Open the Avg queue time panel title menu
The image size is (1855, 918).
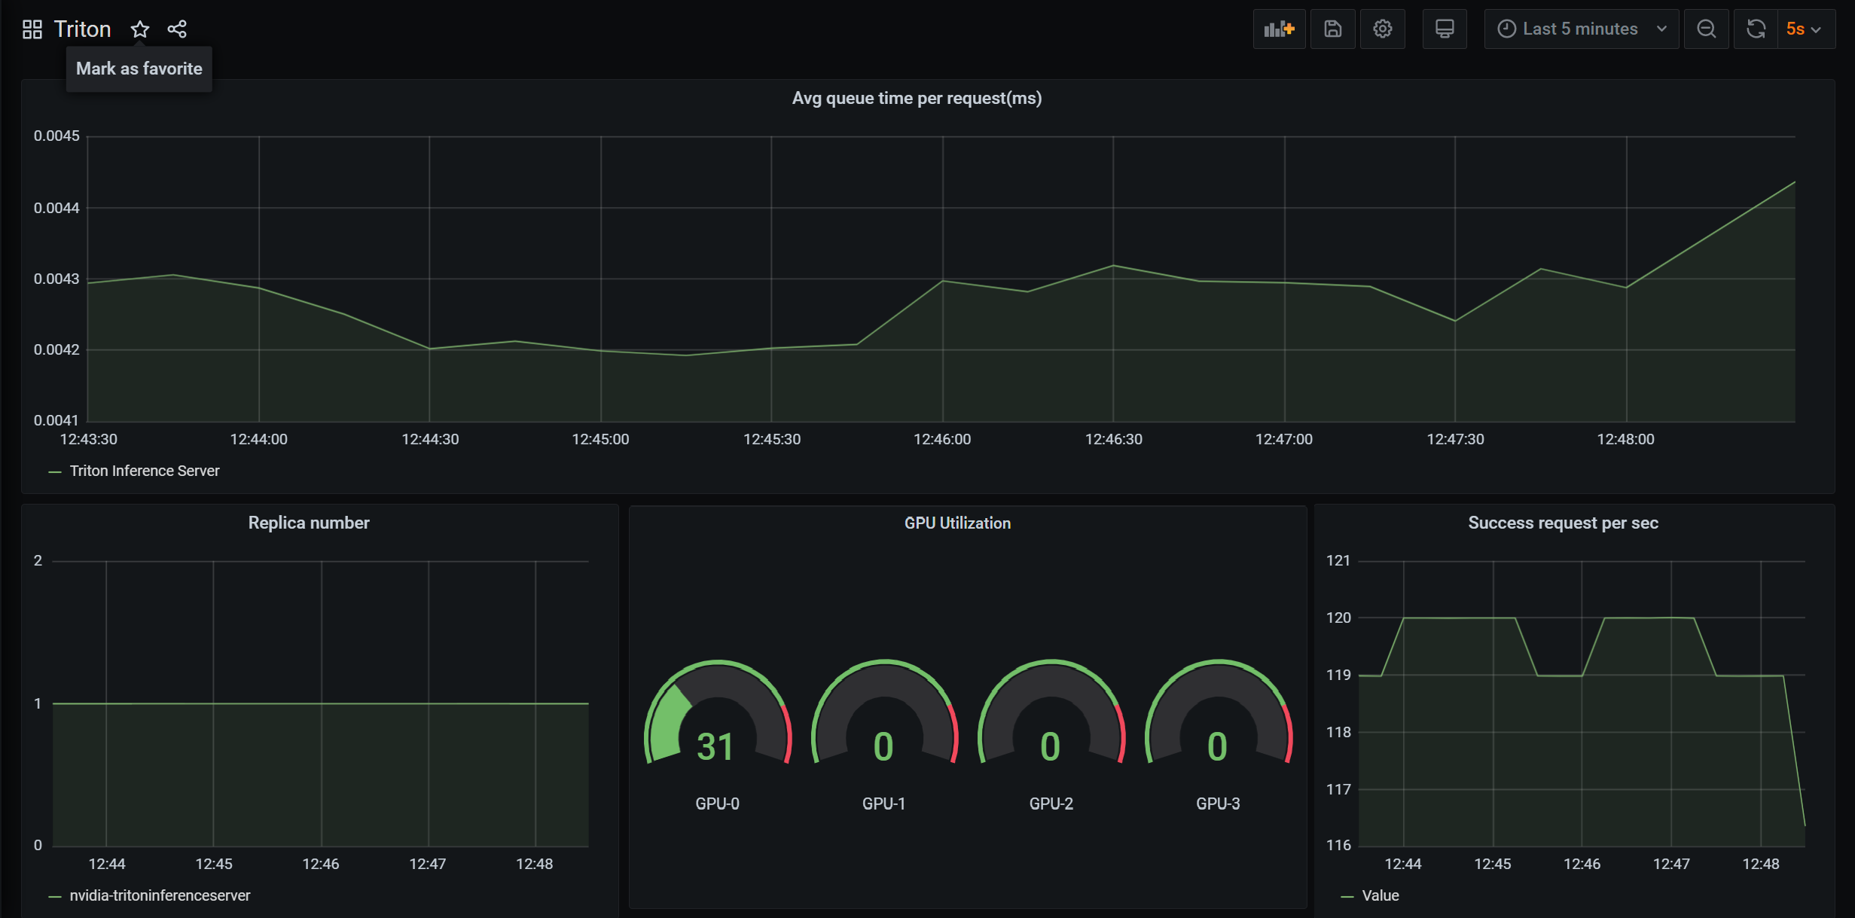[916, 99]
